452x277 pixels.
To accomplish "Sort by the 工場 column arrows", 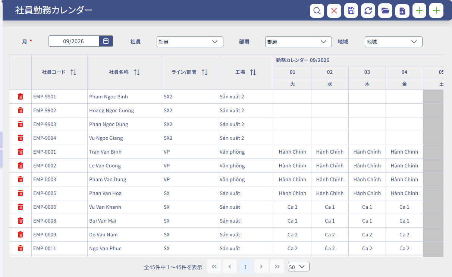I will [x=253, y=72].
